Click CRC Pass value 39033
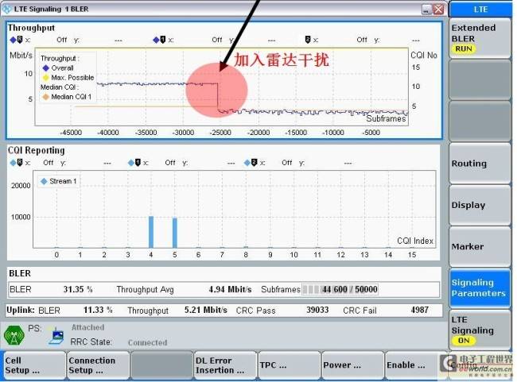This screenshot has width=517, height=382. pyautogui.click(x=317, y=311)
